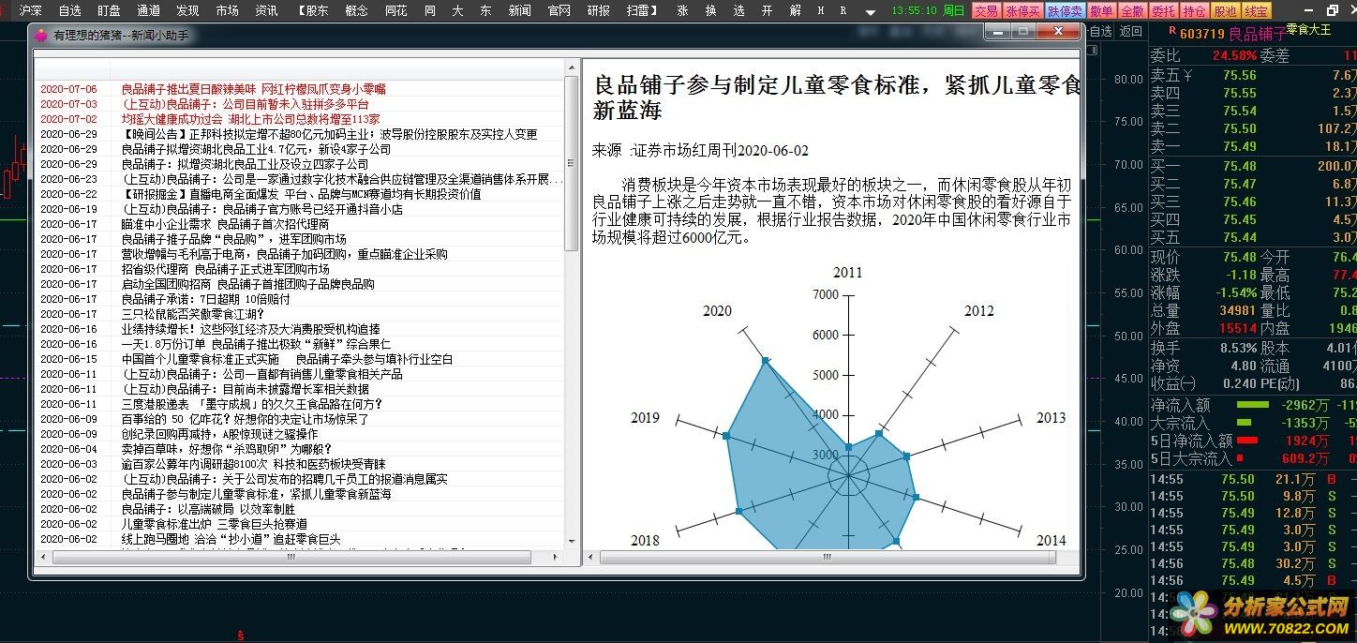
Task: Open news 一天1.8万份订单
Action: pyautogui.click(x=256, y=344)
